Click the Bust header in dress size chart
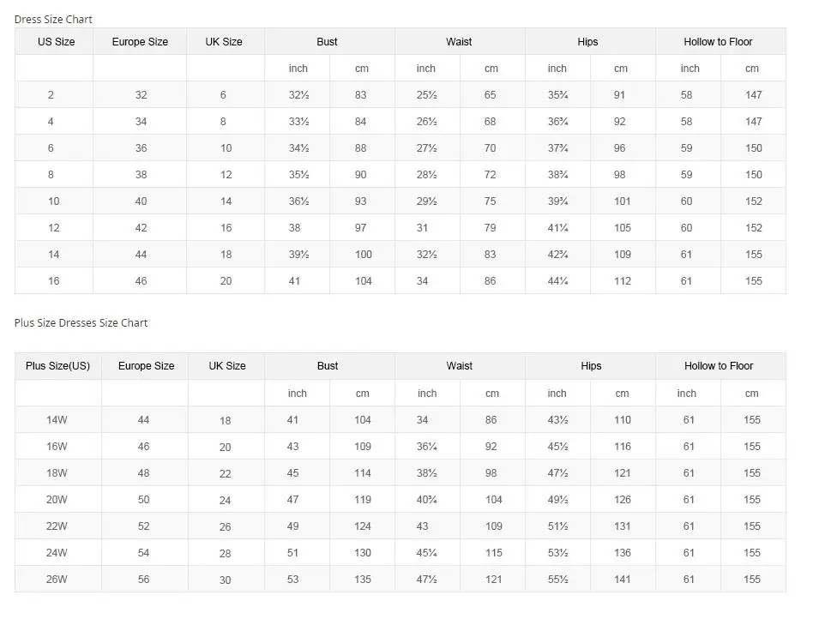This screenshot has height=619, width=813. (327, 41)
